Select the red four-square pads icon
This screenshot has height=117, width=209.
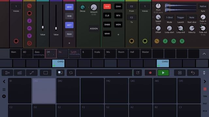[x=205, y=89]
